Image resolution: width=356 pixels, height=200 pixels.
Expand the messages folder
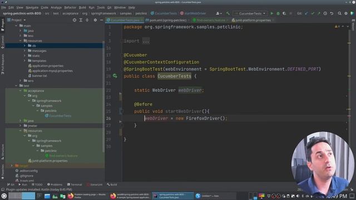(24, 51)
